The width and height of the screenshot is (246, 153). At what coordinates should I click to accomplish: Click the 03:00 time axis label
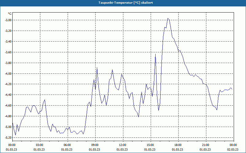40,145
